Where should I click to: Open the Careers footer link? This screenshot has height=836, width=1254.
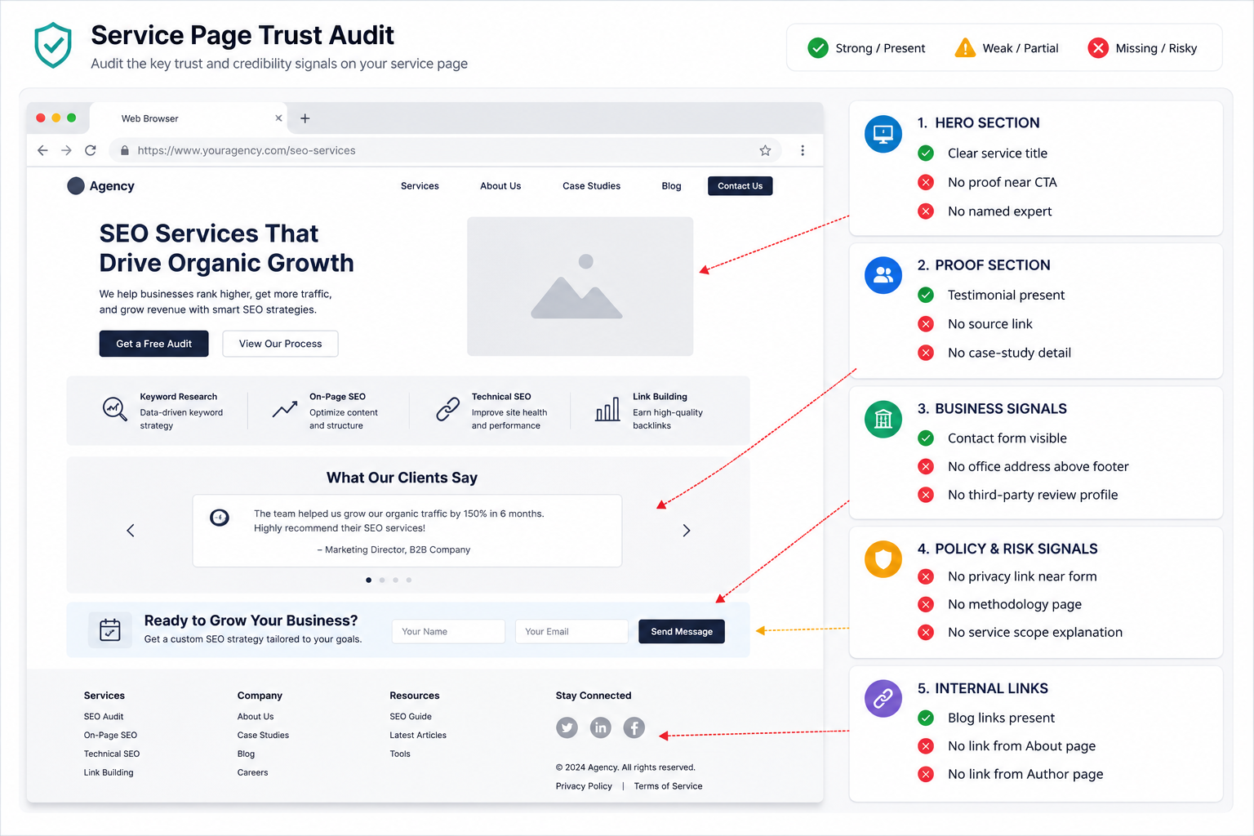[x=252, y=772]
